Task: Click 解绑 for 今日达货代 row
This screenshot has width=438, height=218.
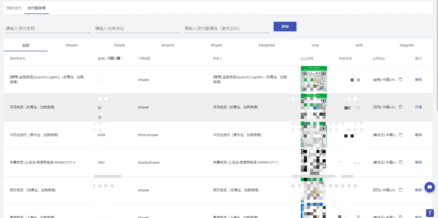Action: (x=418, y=135)
